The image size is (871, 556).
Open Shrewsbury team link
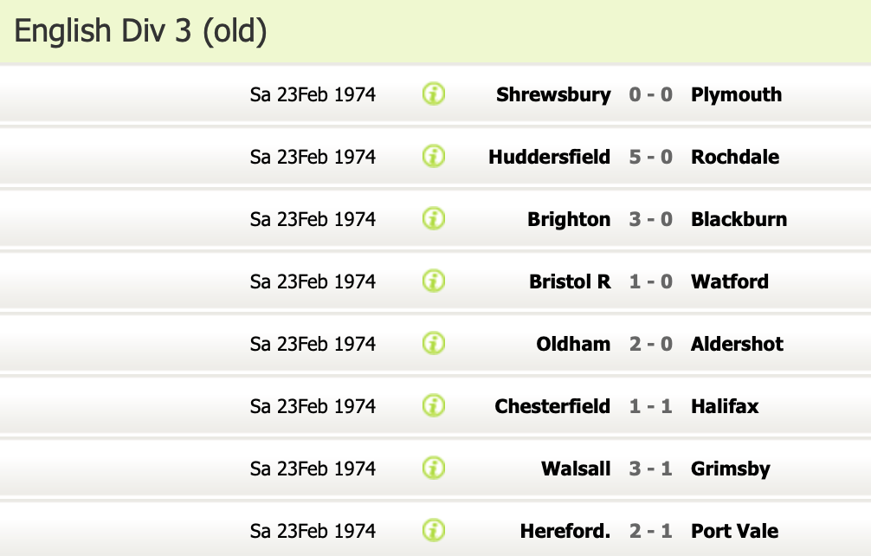[x=553, y=94]
